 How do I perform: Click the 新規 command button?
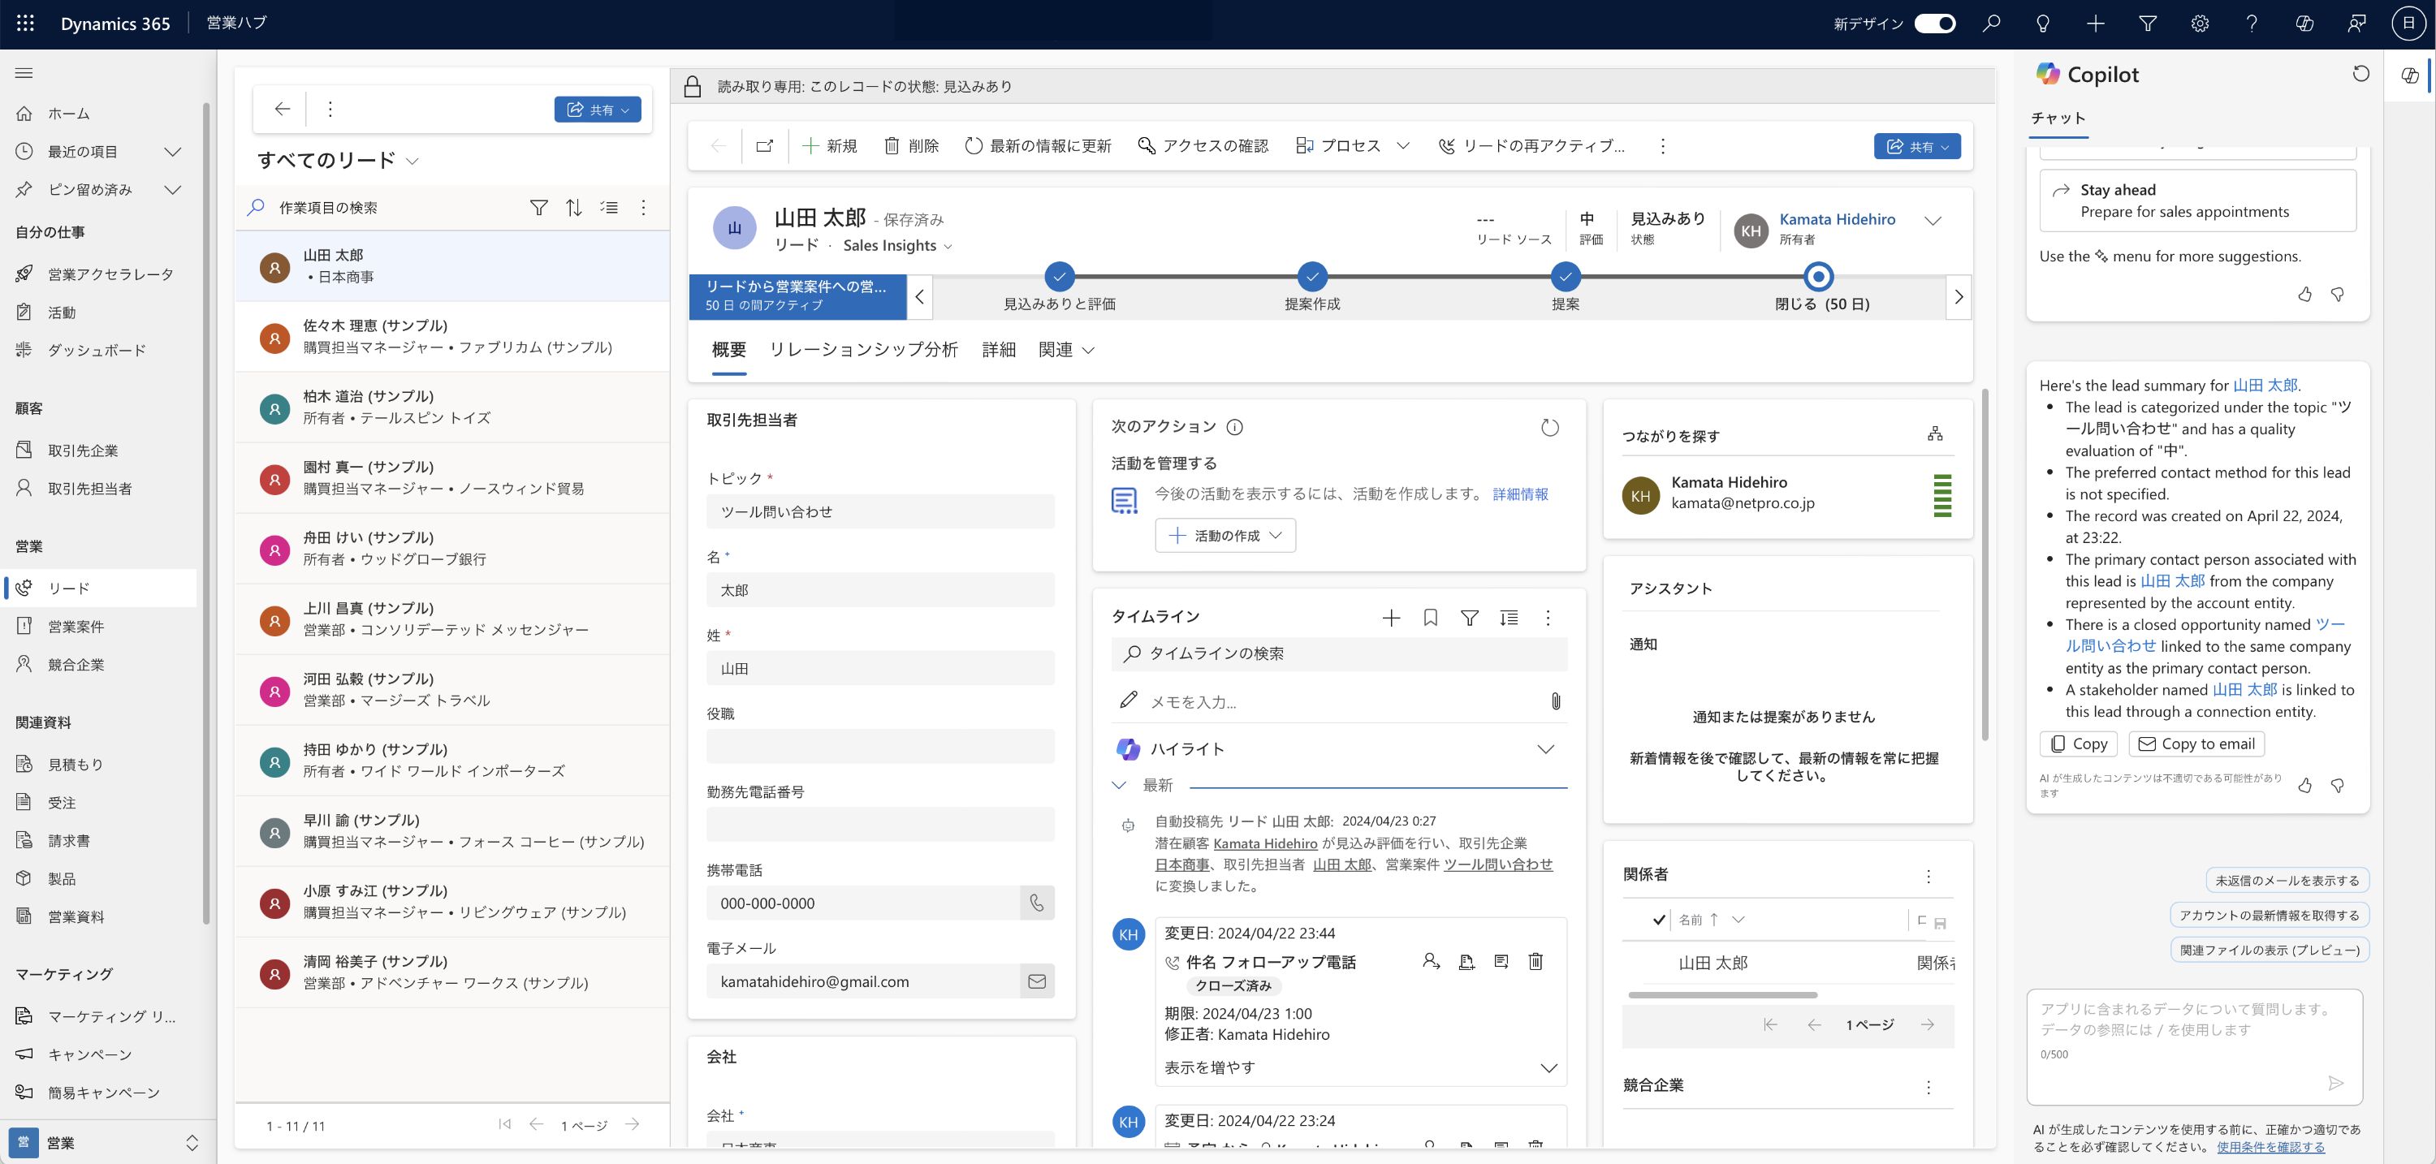coord(829,145)
